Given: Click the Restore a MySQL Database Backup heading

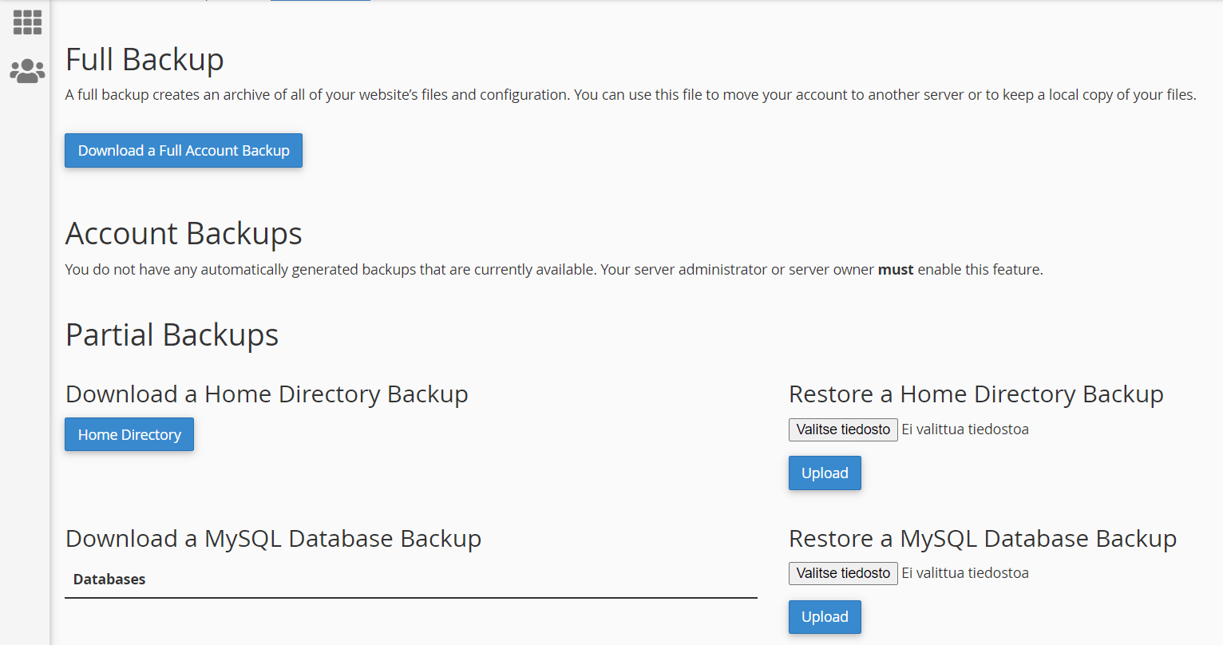Looking at the screenshot, I should tap(982, 539).
